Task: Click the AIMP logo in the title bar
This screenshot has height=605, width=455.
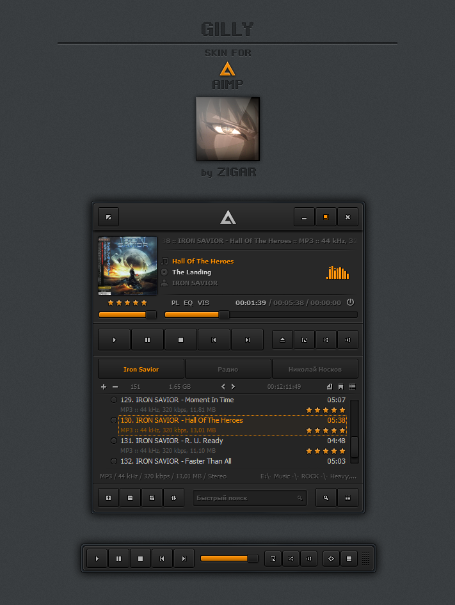Action: (x=228, y=217)
